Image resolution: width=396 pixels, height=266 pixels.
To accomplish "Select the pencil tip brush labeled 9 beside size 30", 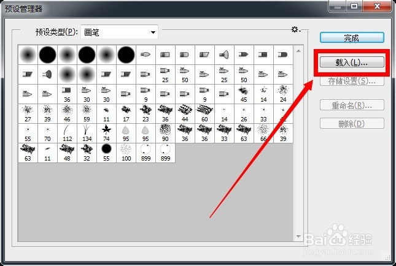I will (x=146, y=94).
